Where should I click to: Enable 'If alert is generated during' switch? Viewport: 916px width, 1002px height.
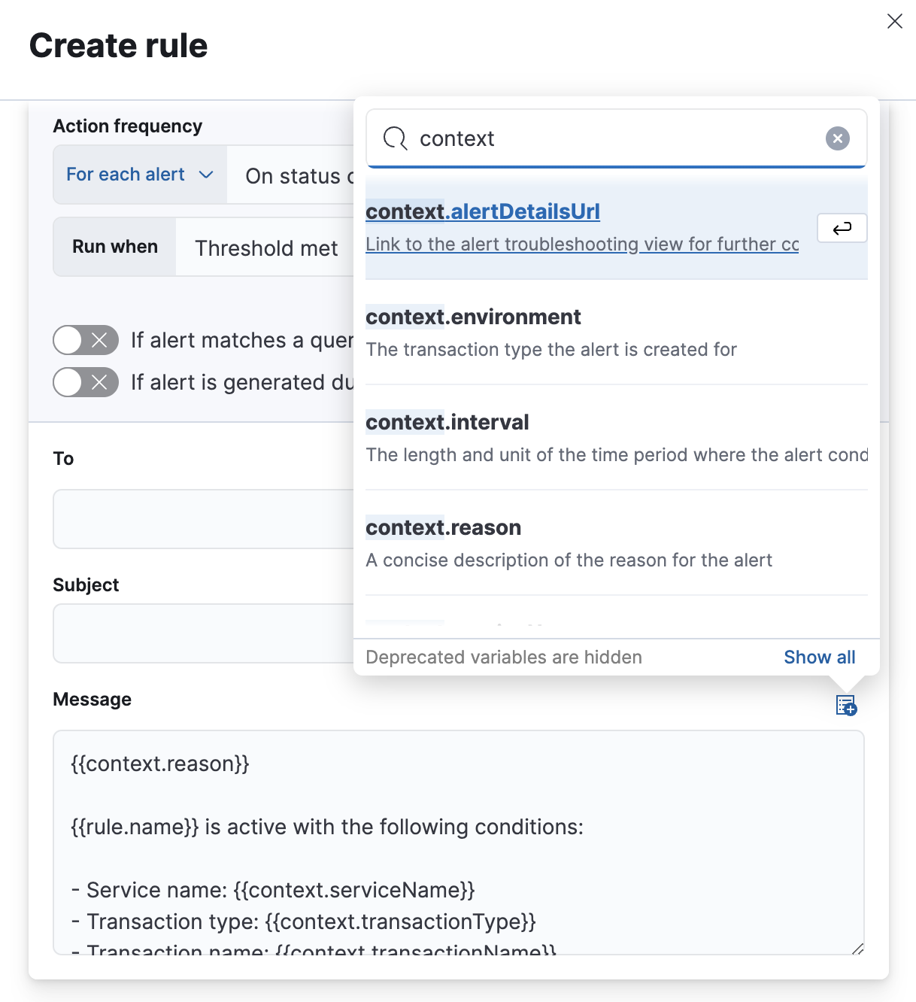(86, 382)
